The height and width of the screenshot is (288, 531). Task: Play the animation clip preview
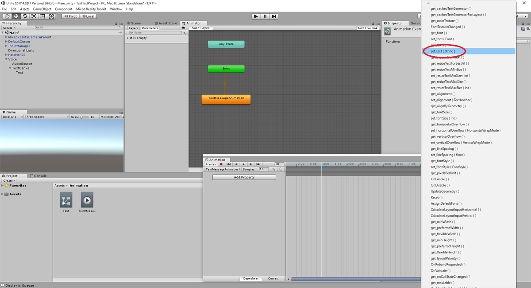(x=243, y=164)
